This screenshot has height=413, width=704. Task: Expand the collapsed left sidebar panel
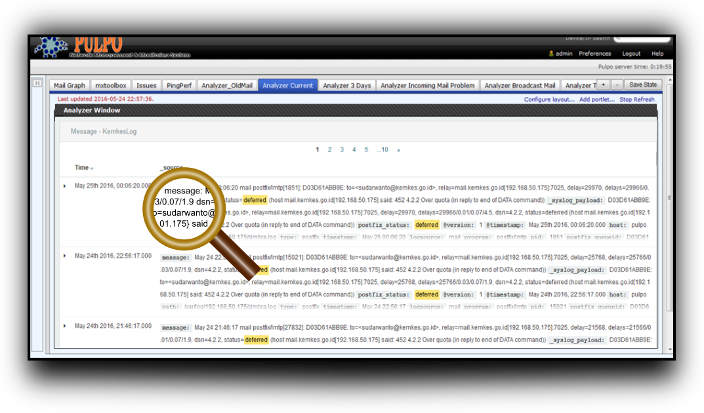(37, 83)
